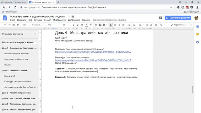
Task: Open comment history next to the share button
Action: pyautogui.click(x=160, y=18)
